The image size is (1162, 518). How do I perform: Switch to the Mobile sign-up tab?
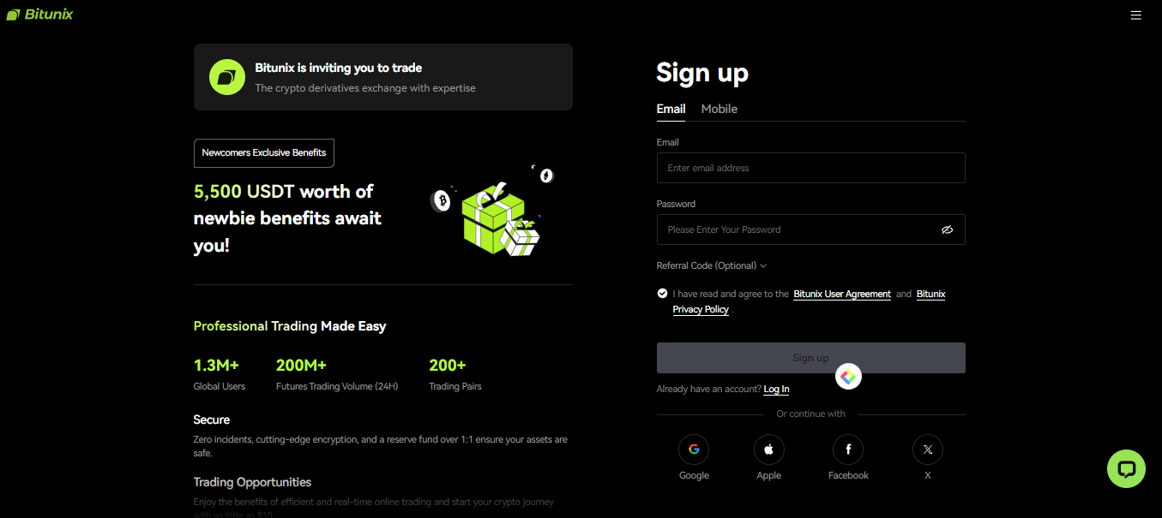pos(719,109)
